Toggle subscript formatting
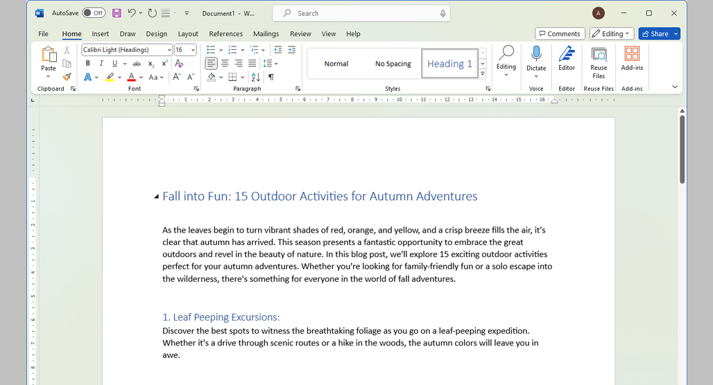This screenshot has height=385, width=713. click(x=151, y=64)
